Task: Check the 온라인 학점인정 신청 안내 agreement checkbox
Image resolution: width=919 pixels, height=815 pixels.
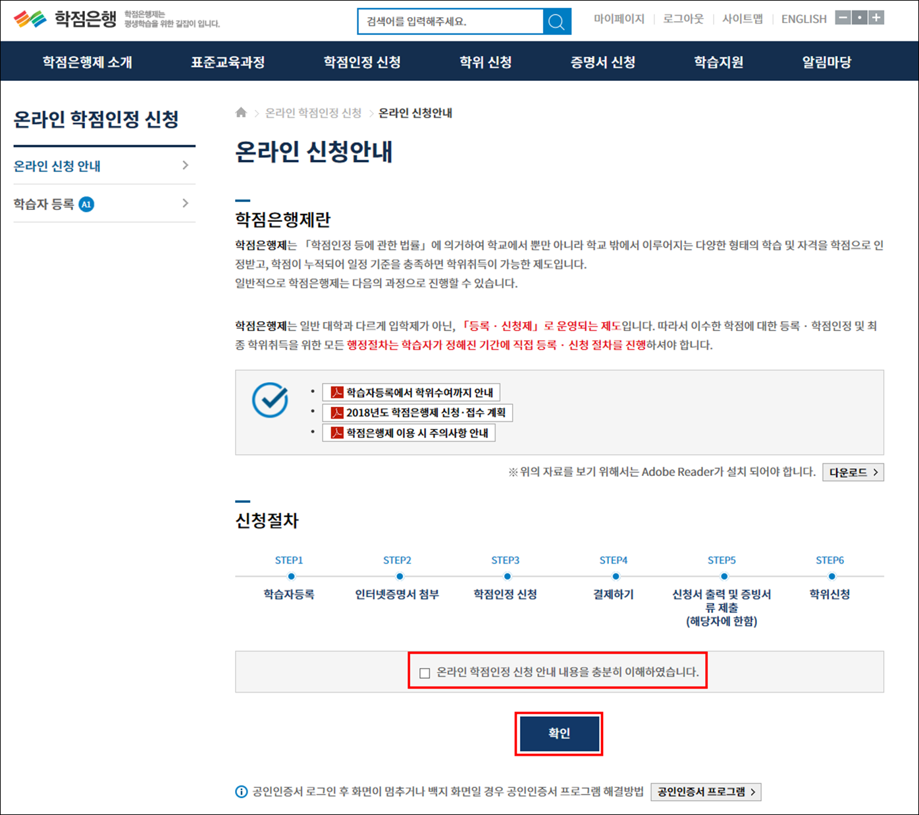Action: [x=425, y=673]
